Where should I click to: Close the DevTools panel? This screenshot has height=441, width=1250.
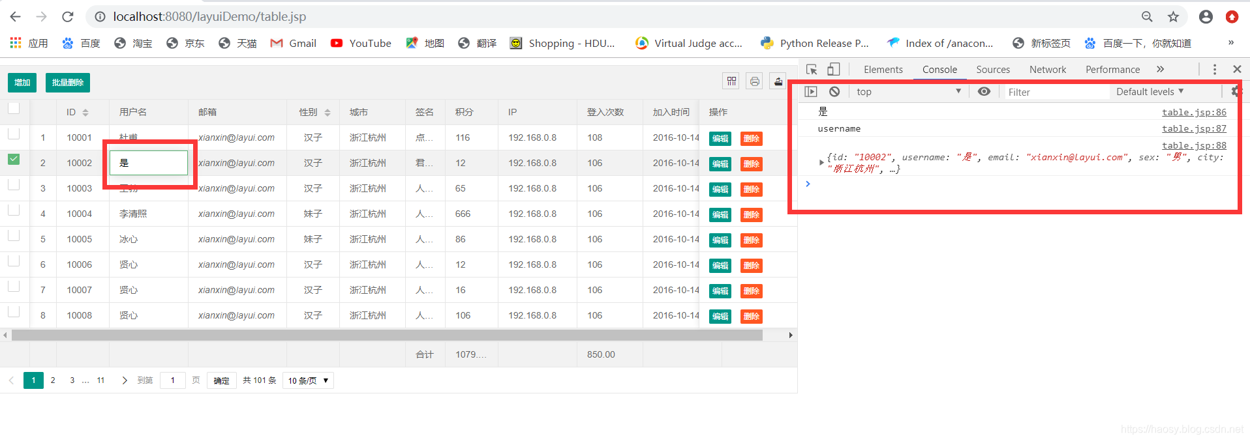[1237, 69]
